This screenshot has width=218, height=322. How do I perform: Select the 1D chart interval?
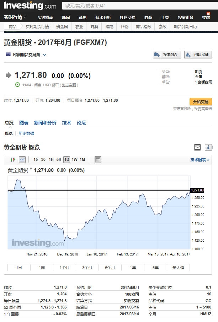click(67, 159)
